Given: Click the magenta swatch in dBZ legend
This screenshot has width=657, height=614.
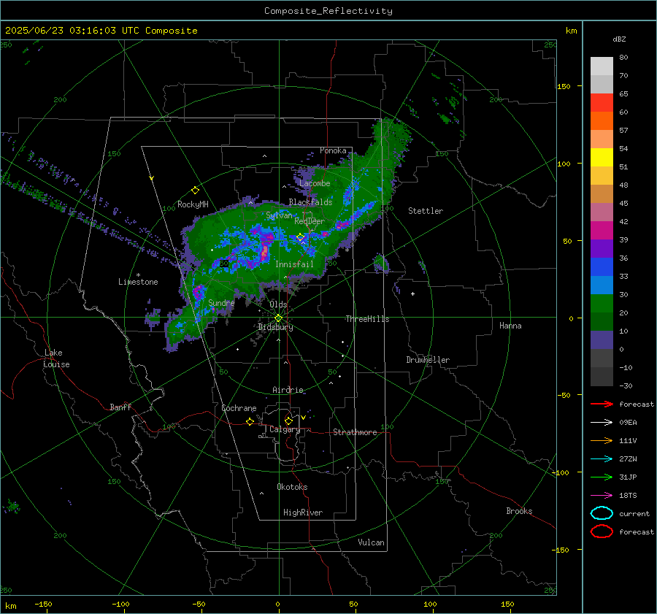Looking at the screenshot, I should 602,230.
